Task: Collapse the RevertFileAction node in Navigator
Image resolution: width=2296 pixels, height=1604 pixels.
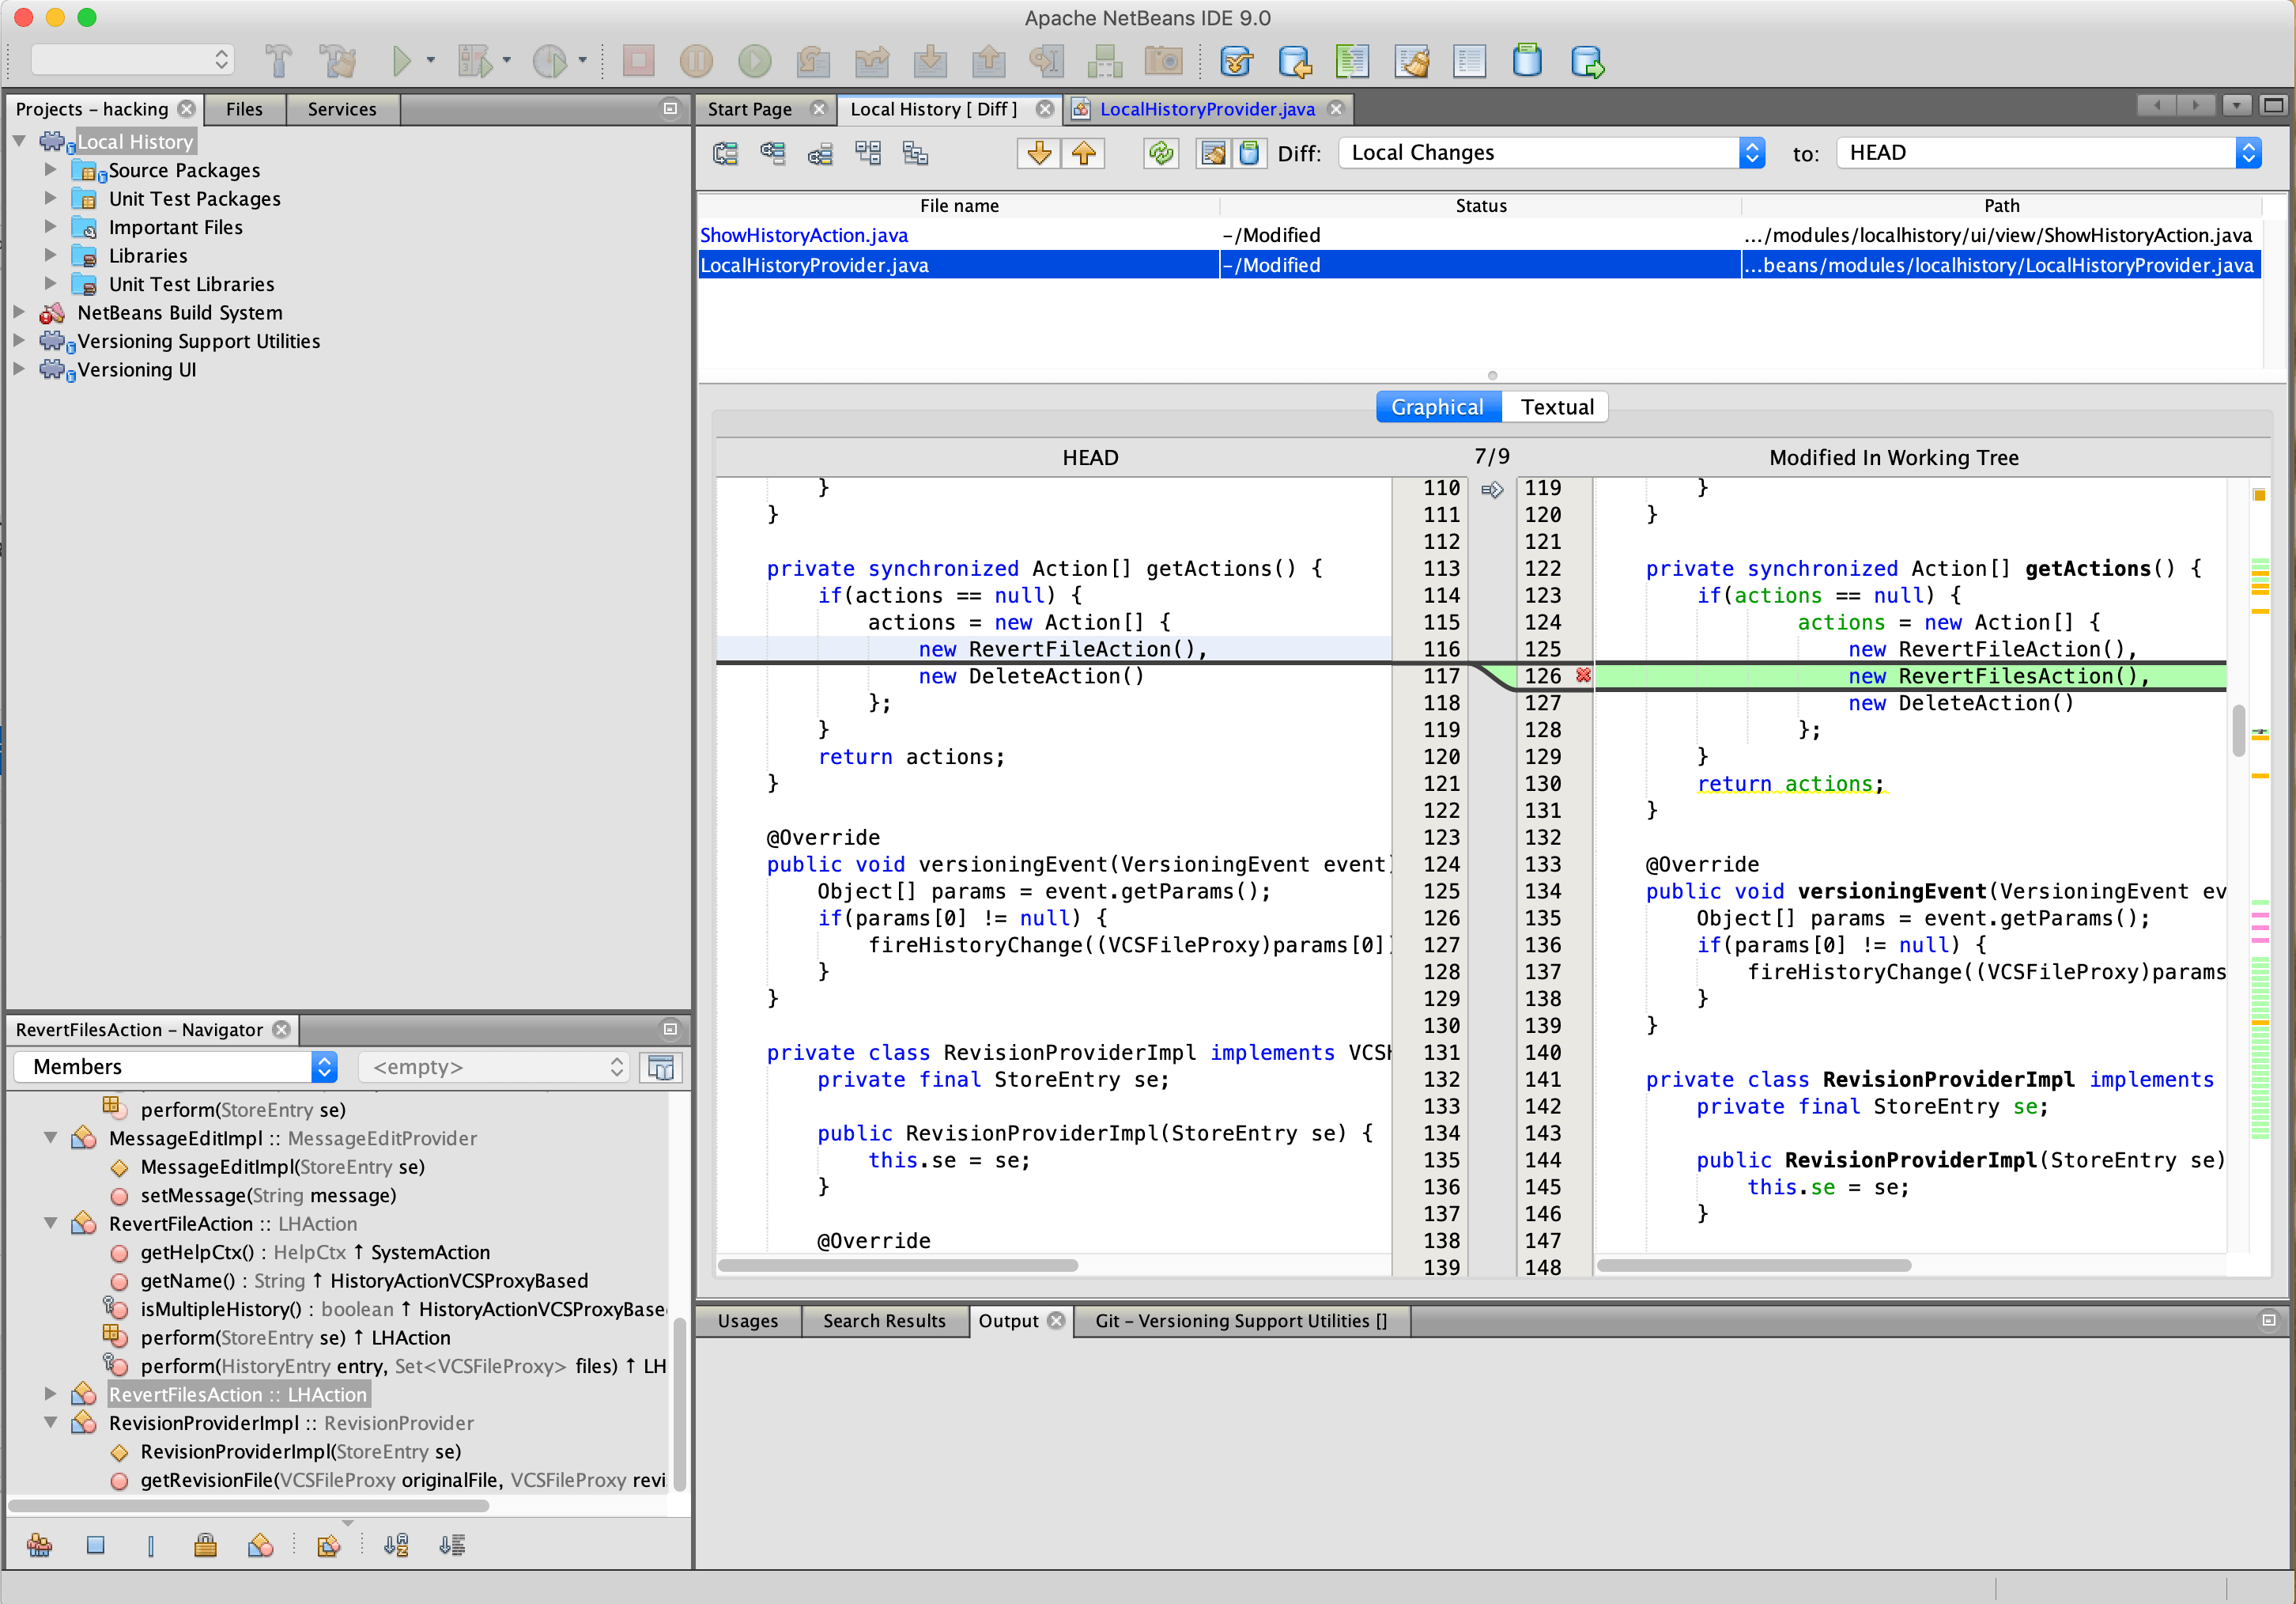Action: pos(50,1223)
